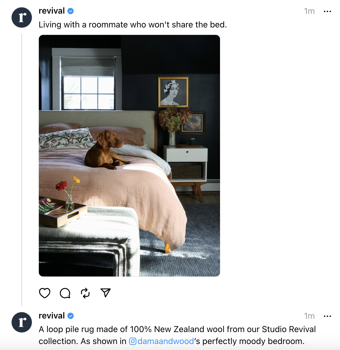Click the Instagram icon before damaandwood
The height and width of the screenshot is (350, 340).
coord(133,341)
